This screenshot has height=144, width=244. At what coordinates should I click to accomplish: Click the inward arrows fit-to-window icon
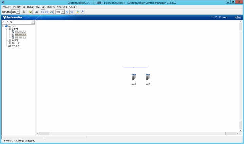point(67,12)
